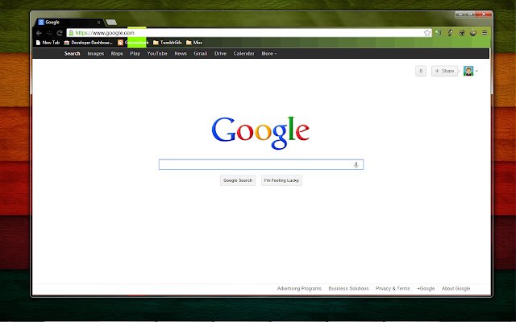Open the Advertising Programs link

pos(299,288)
